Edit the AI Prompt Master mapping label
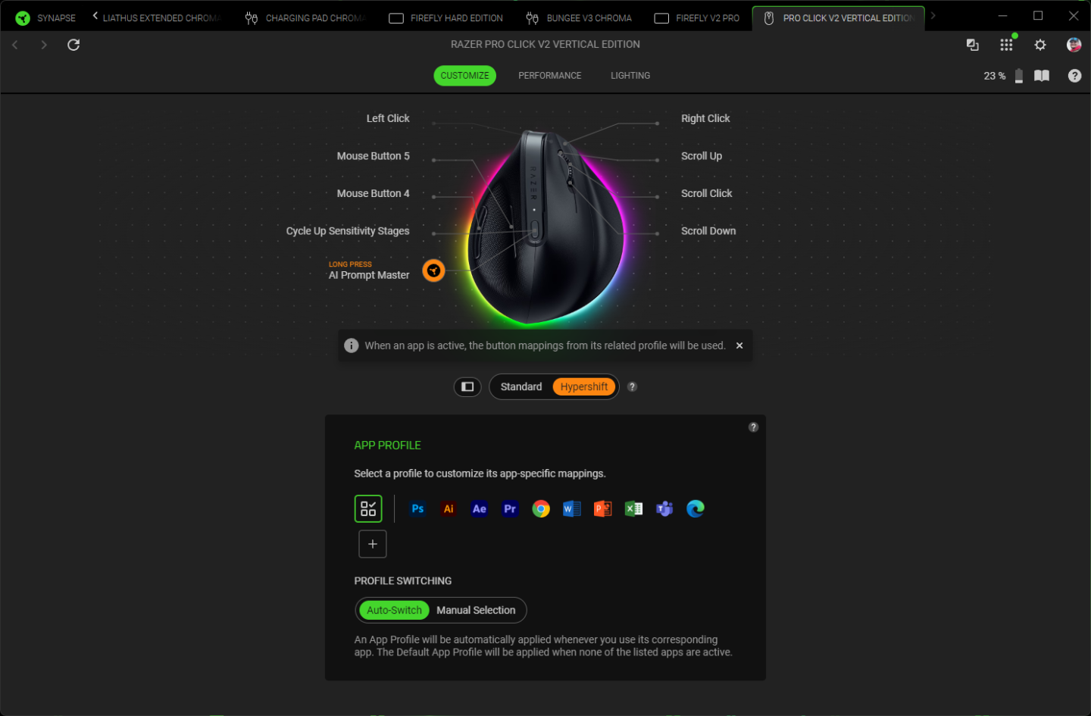The image size is (1091, 716). [369, 275]
